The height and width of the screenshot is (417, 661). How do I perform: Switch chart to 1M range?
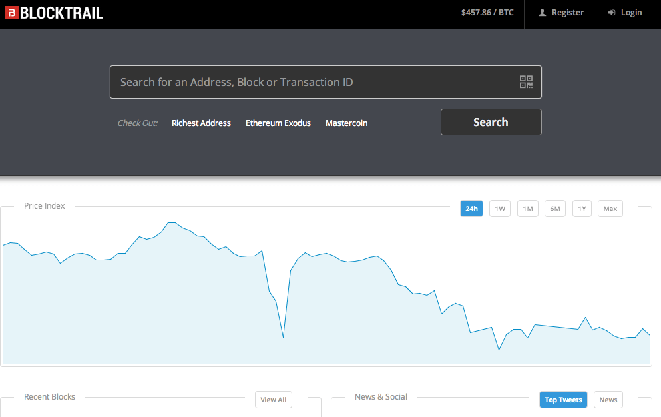coord(527,209)
